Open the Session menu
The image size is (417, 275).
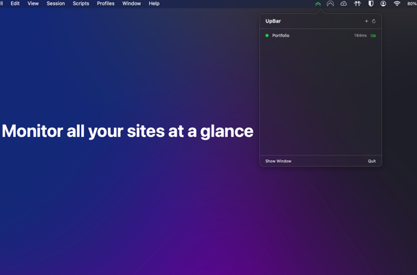coord(56,3)
